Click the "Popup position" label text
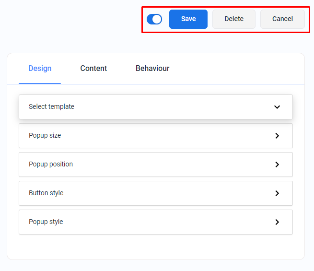Viewport: 314px width, 271px height. click(51, 164)
